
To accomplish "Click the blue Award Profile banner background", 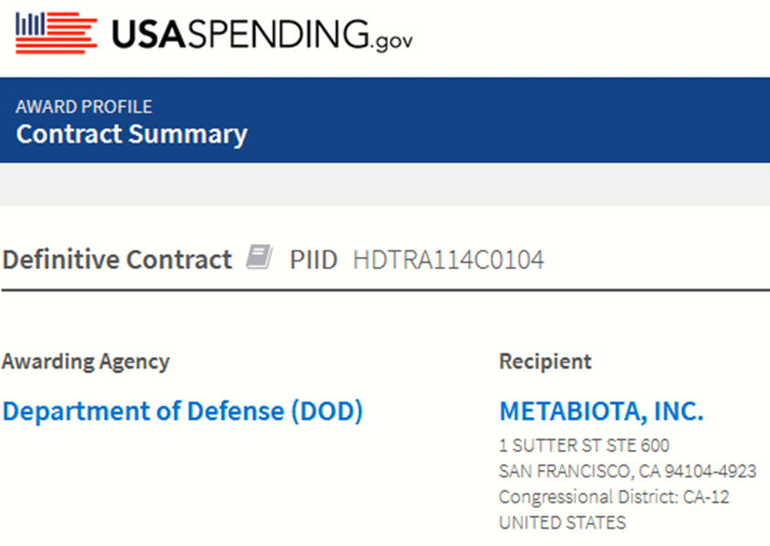I will pyautogui.click(x=491, y=121).
